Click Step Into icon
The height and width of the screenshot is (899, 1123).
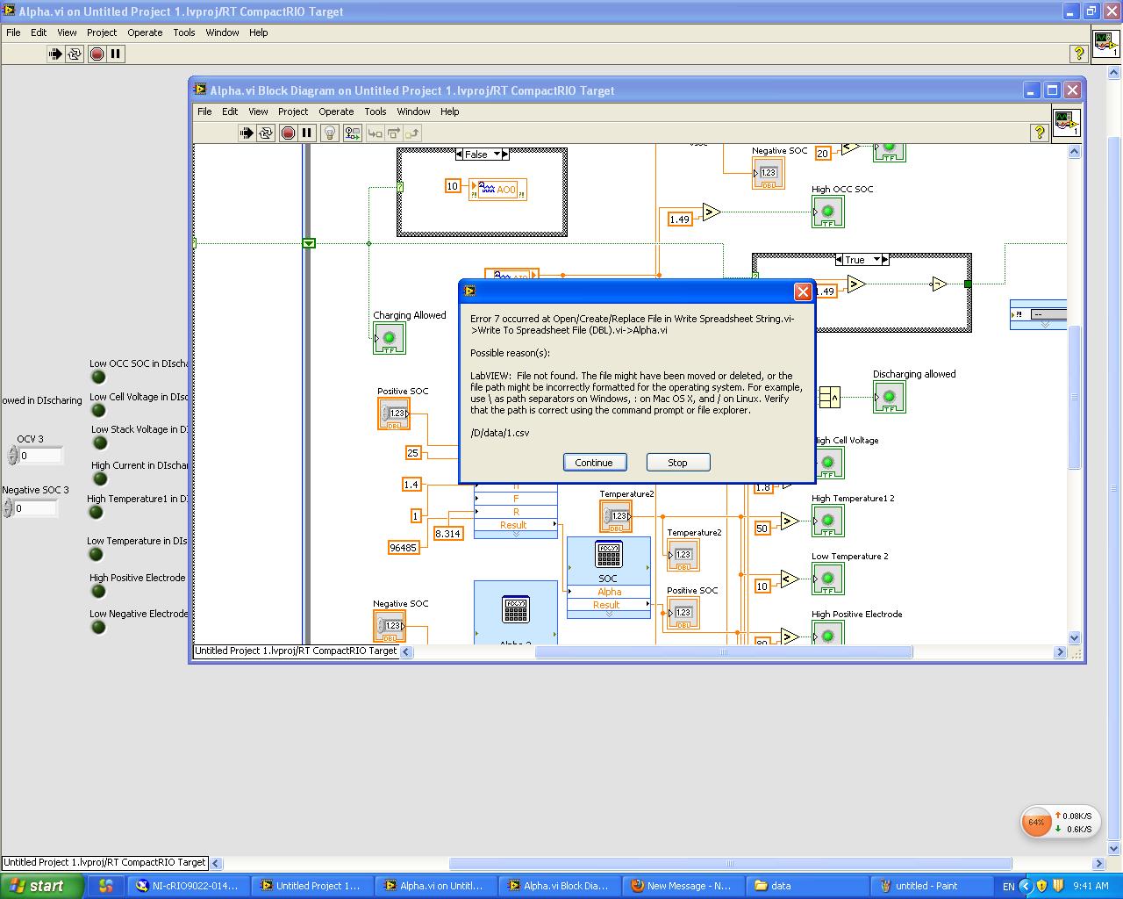click(375, 133)
